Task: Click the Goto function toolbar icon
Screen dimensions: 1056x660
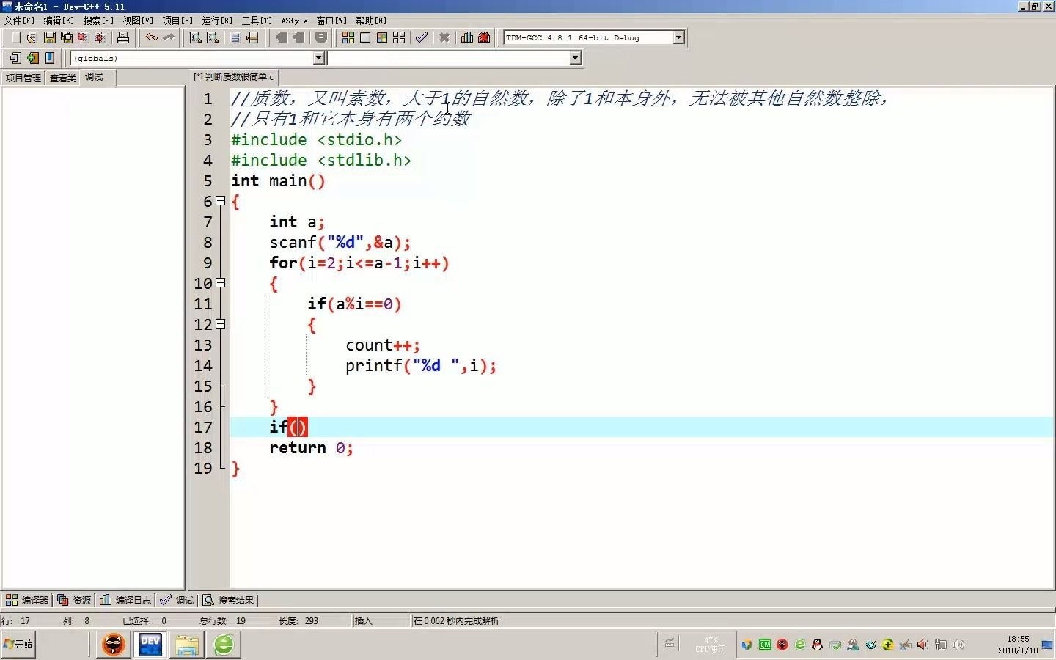Action: 235,37
